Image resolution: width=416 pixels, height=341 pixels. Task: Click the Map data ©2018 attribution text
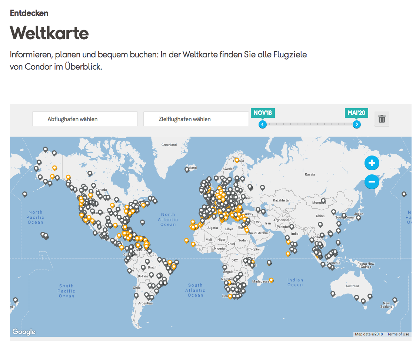tap(368, 334)
